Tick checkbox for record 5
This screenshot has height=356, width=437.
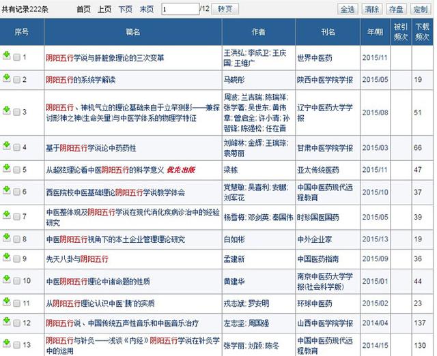pos(16,170)
